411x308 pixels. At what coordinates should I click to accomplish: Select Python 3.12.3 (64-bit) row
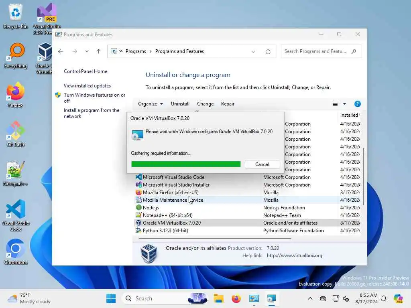click(x=248, y=231)
